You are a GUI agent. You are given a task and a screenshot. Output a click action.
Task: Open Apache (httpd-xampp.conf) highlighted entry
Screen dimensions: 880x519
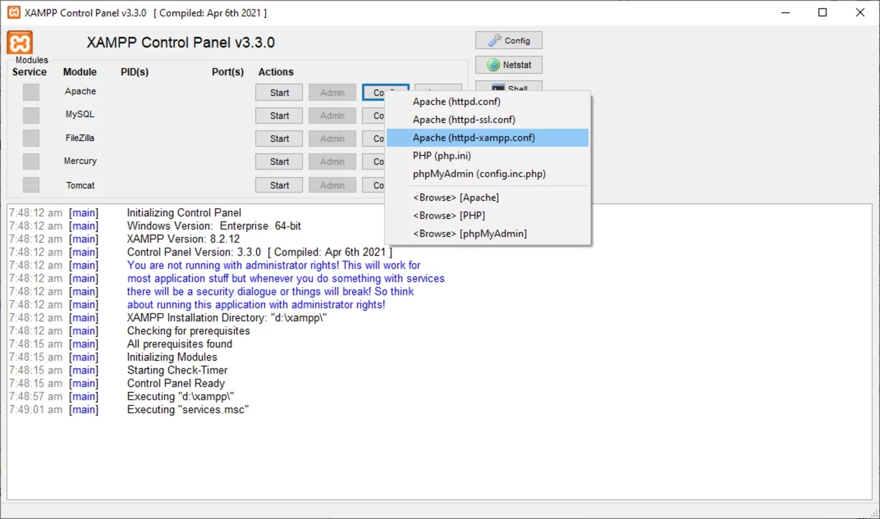click(473, 138)
